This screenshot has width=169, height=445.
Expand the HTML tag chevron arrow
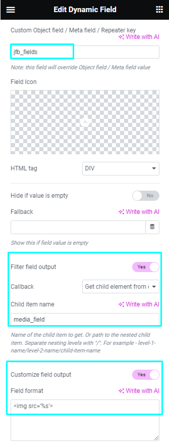(x=154, y=169)
